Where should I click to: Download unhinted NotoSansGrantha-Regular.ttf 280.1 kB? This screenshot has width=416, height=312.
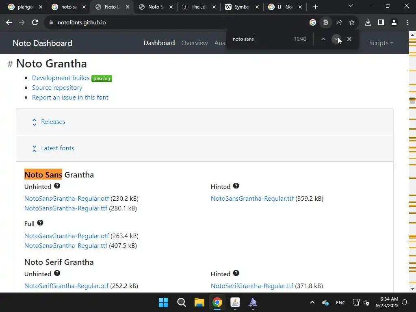pyautogui.click(x=66, y=208)
